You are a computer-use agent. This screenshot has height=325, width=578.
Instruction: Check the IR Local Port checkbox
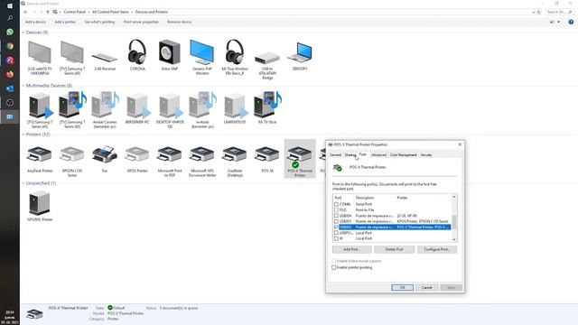pyautogui.click(x=336, y=238)
